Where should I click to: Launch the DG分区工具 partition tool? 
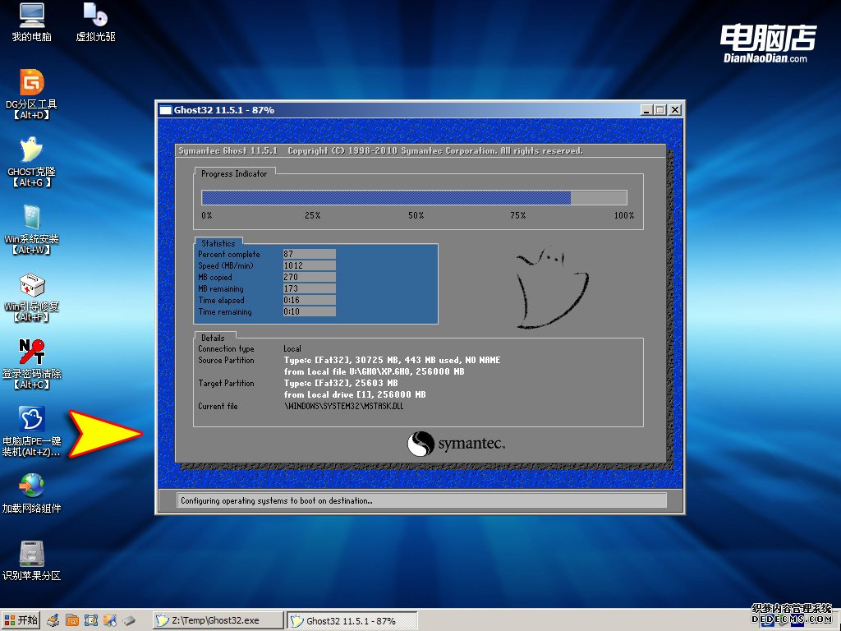(31, 83)
